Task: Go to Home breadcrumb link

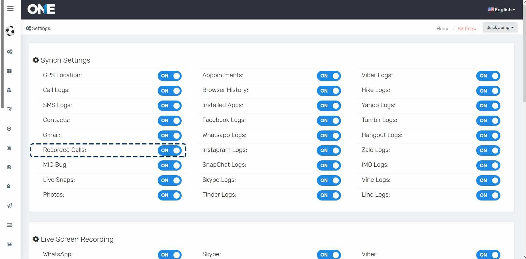Action: click(x=443, y=29)
